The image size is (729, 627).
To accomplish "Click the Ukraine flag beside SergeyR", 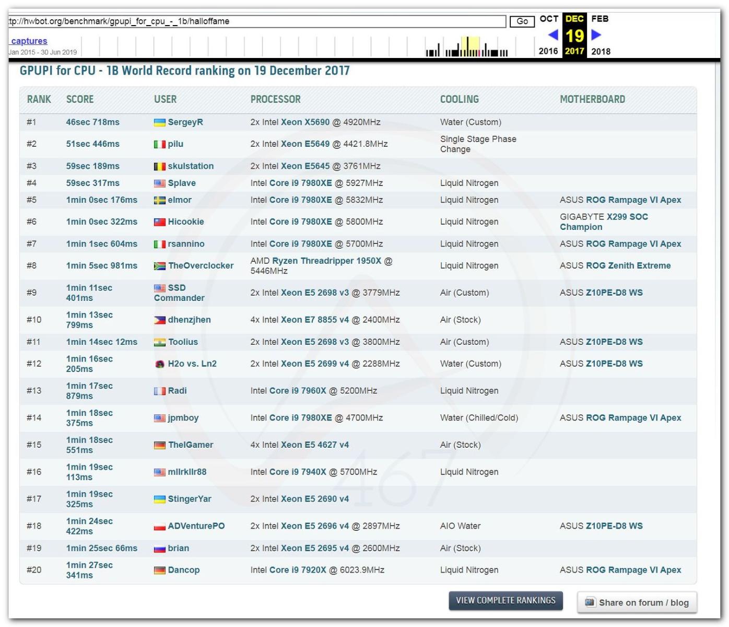I will (159, 123).
